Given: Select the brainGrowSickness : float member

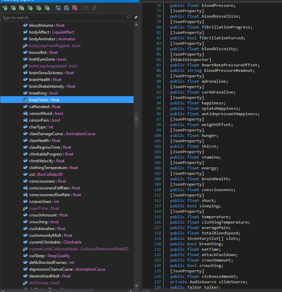Looking at the screenshot, I should click(x=52, y=73).
